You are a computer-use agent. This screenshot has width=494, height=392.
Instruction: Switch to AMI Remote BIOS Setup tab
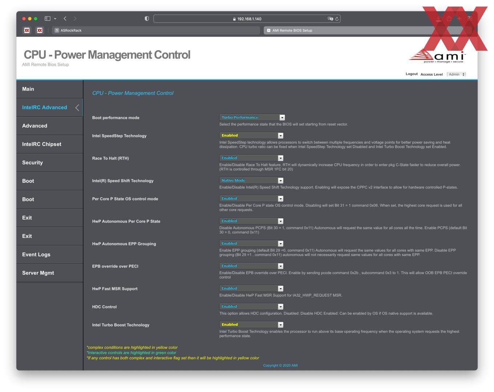click(368, 31)
